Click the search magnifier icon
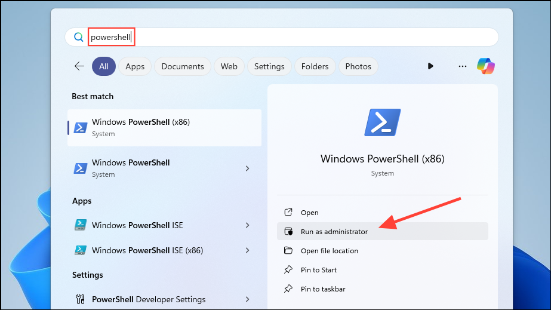The height and width of the screenshot is (310, 551). point(78,37)
